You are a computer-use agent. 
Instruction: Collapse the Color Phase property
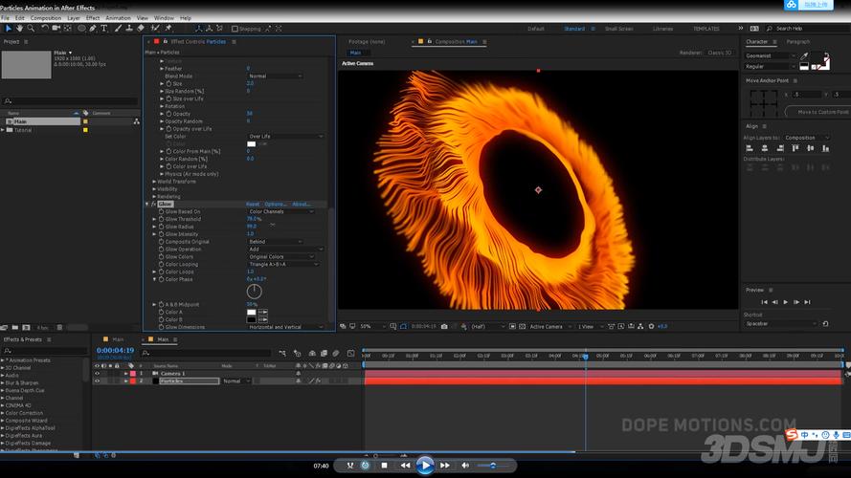click(x=155, y=280)
